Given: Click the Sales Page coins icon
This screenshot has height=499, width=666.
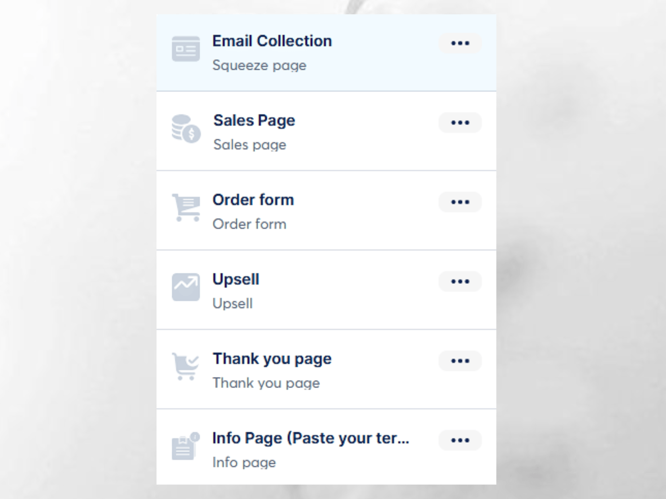Looking at the screenshot, I should pos(186,128).
